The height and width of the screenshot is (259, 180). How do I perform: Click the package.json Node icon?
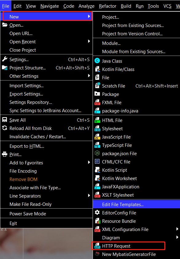pyautogui.click(x=97, y=153)
